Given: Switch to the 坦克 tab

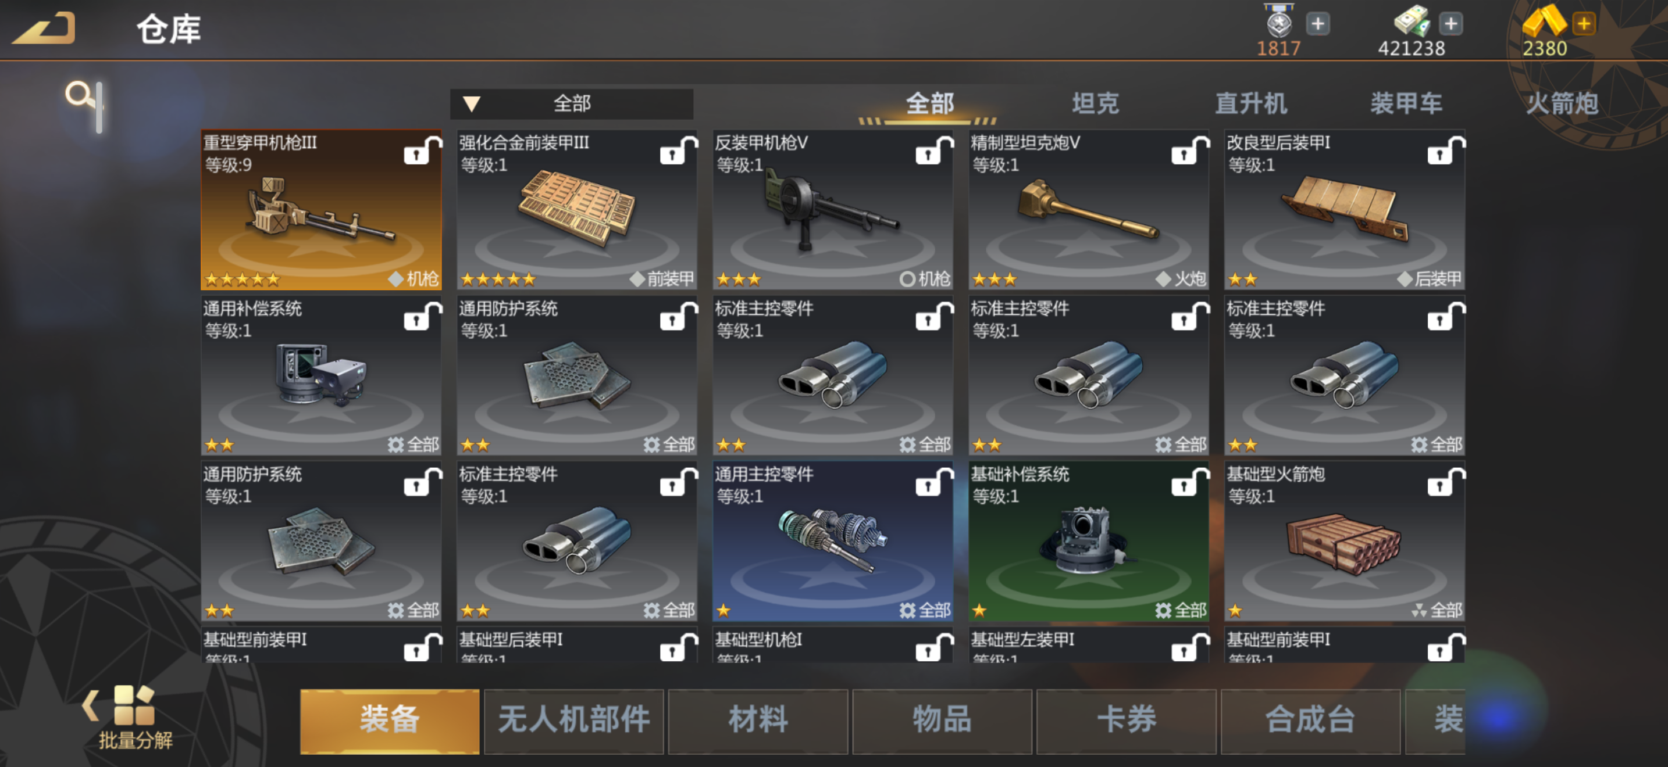Looking at the screenshot, I should click(x=1095, y=103).
